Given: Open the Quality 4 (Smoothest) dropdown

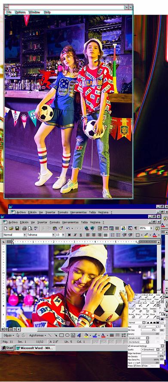Looking at the screenshot, I should point(158,350).
